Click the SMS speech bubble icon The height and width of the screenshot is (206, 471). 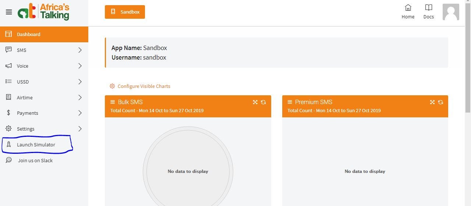pyautogui.click(x=8, y=50)
